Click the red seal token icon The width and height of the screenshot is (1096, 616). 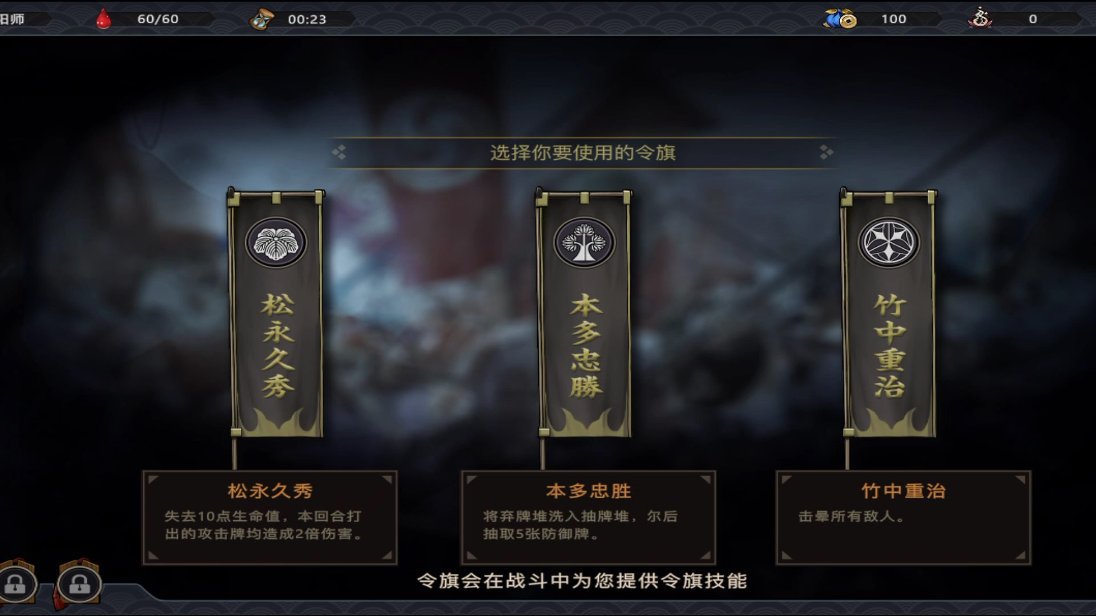(980, 18)
